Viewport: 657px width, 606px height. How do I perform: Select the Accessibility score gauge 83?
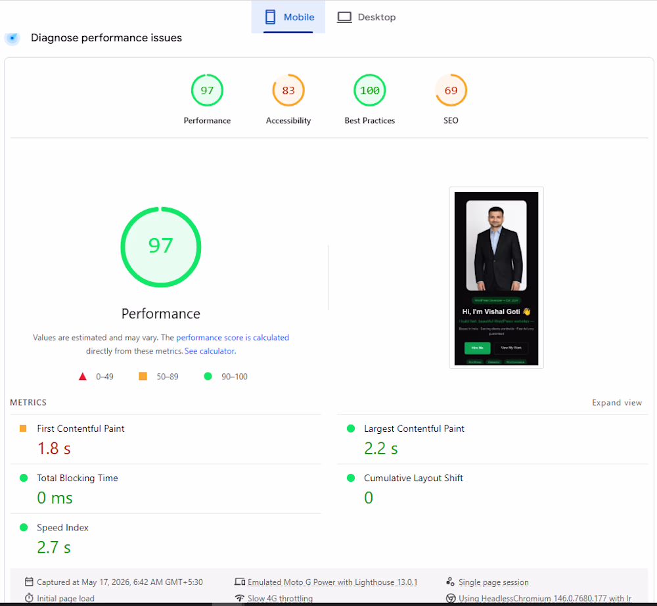coord(288,90)
